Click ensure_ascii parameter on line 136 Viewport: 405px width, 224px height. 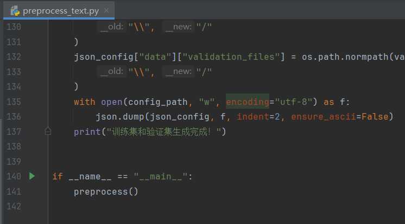pos(324,117)
